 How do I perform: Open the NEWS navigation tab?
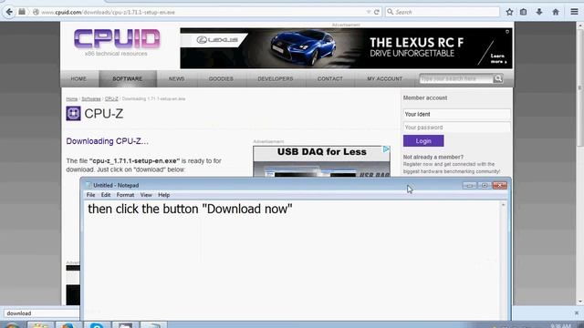[x=176, y=79]
